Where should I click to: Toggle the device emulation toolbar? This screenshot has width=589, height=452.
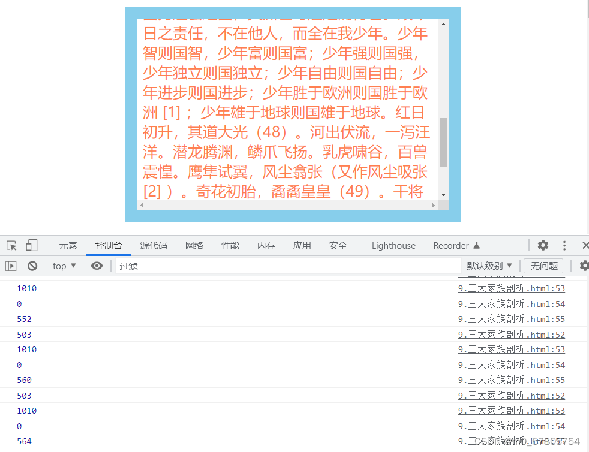(x=32, y=245)
